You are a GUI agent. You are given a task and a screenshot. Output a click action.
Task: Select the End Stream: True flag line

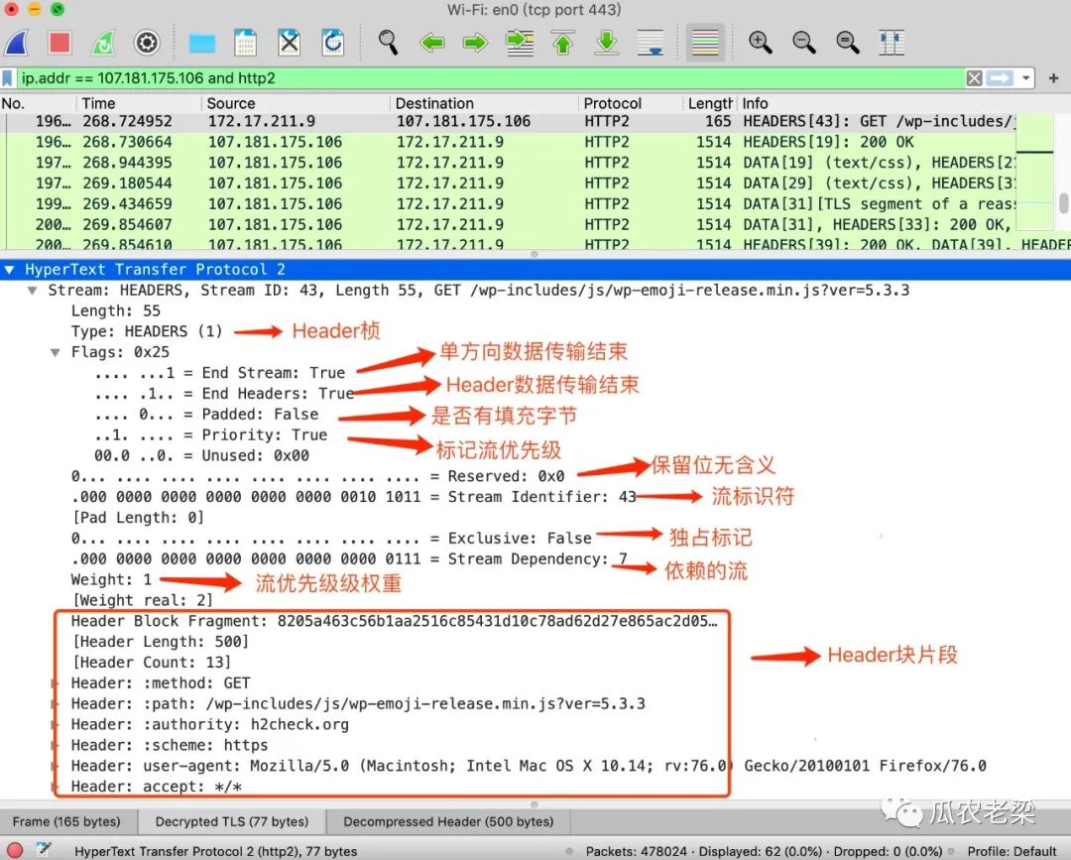[x=219, y=373]
